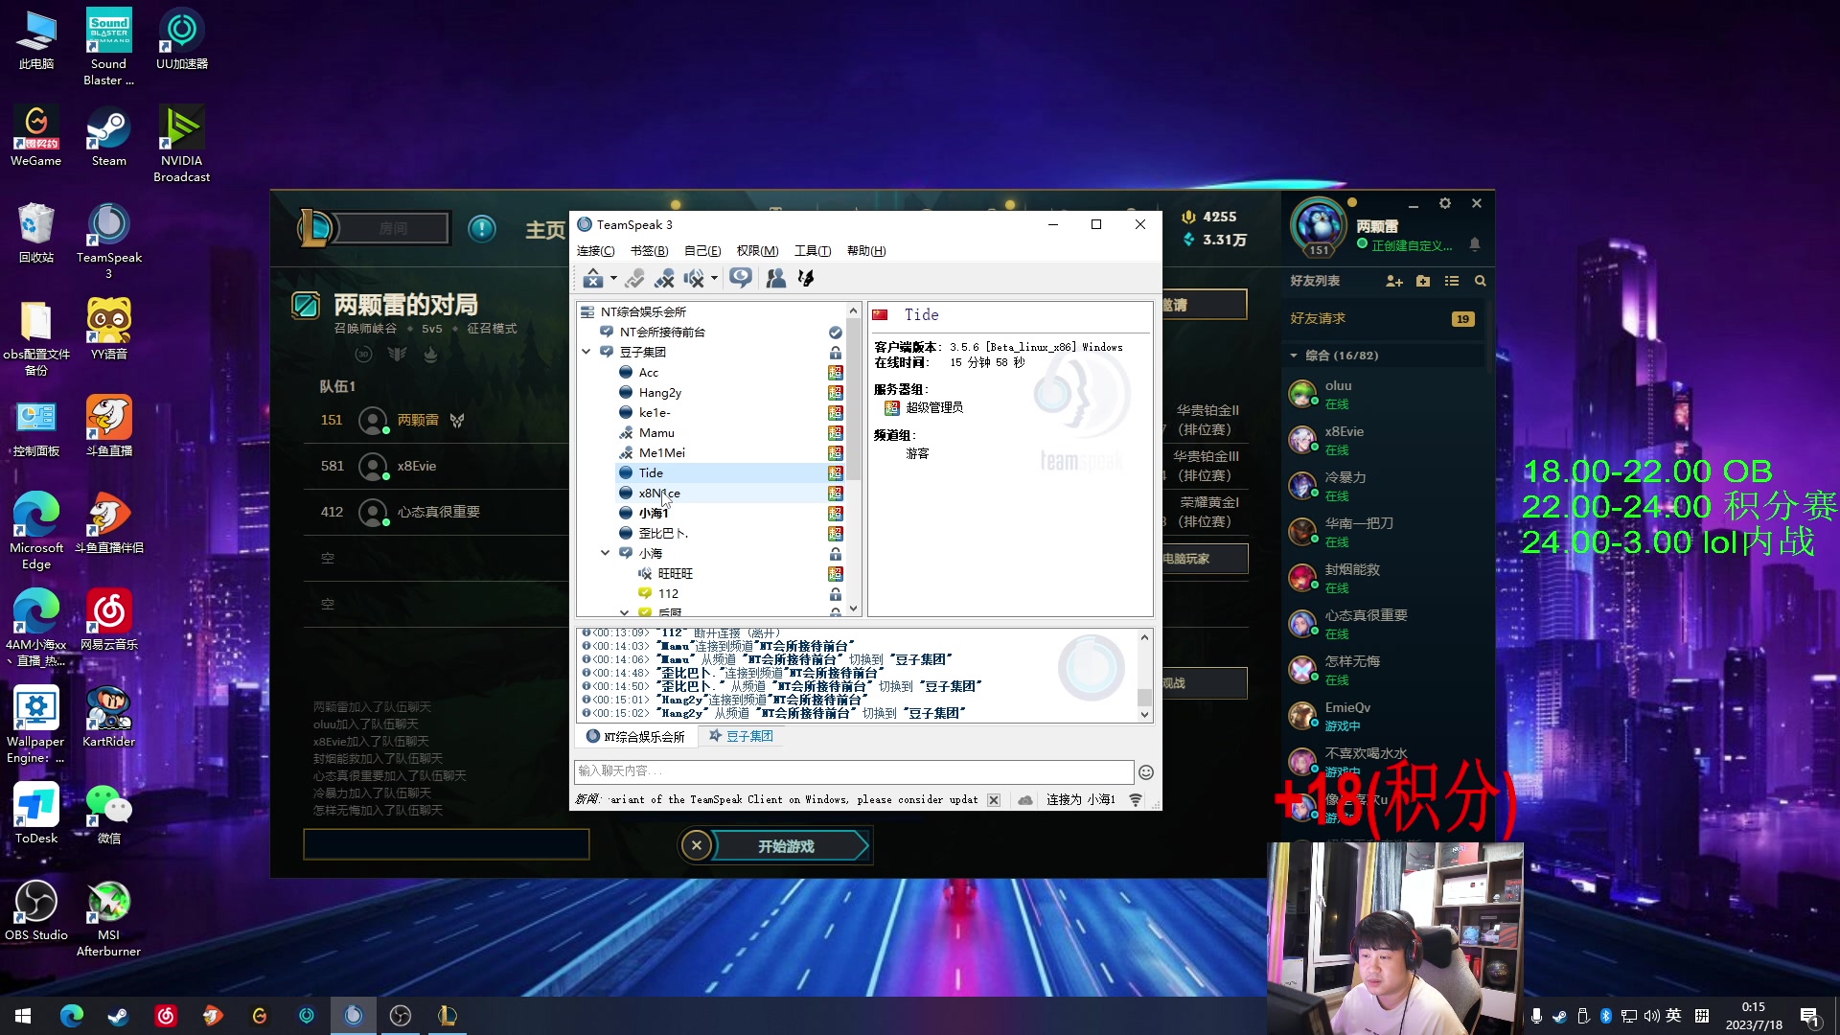The width and height of the screenshot is (1840, 1035).
Task: Mute speakers in TeamSpeak toolbar
Action: [694, 278]
